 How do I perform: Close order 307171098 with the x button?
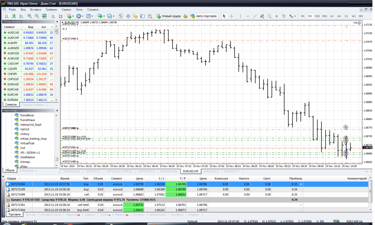[x=300, y=184]
